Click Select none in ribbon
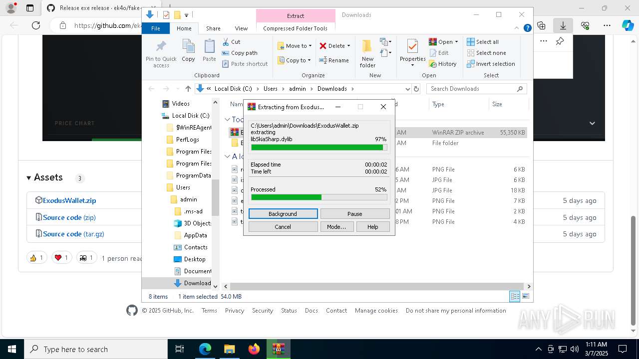639x359 pixels. (486, 53)
